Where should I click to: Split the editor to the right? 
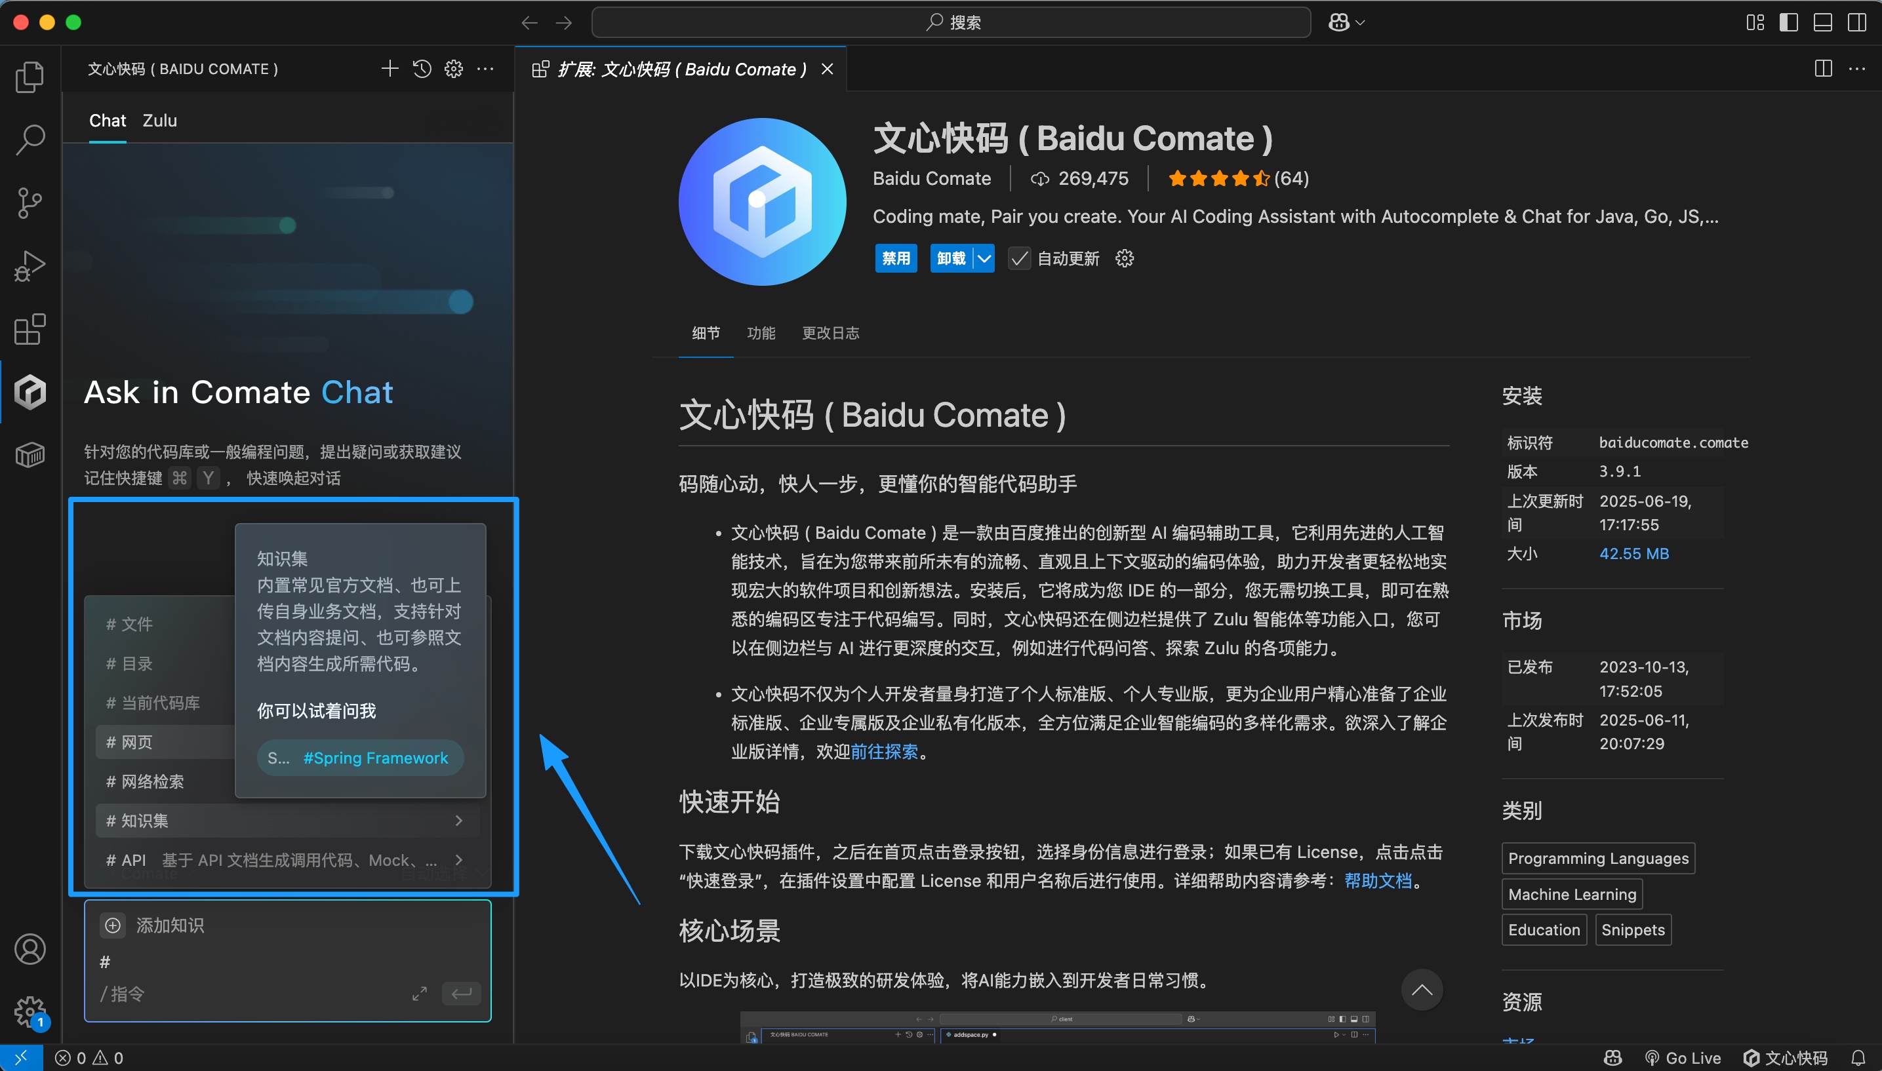tap(1823, 69)
